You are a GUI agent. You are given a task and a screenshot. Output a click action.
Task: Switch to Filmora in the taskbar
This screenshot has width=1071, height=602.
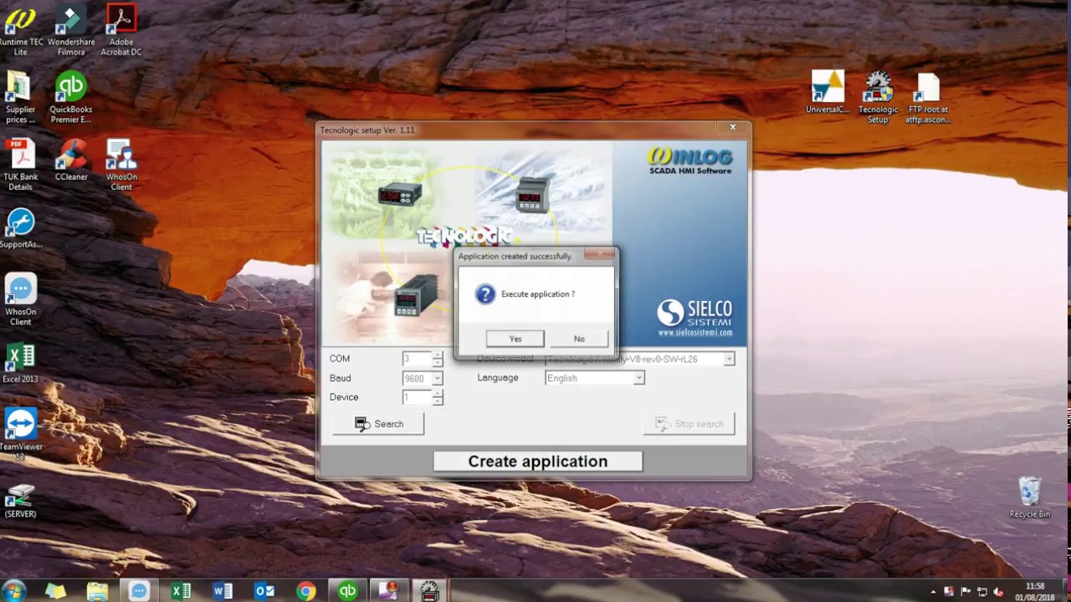point(389,591)
